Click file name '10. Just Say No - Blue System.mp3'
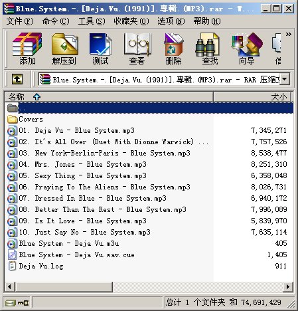Viewport: 298px width, 311px height. (84, 232)
